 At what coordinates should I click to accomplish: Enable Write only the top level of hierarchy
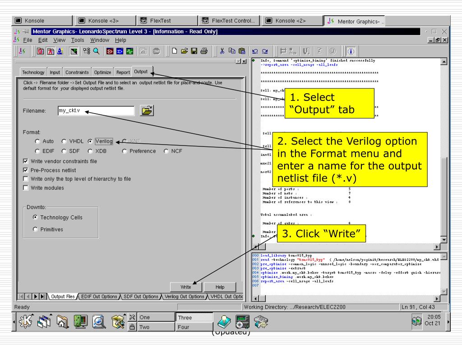pos(26,179)
